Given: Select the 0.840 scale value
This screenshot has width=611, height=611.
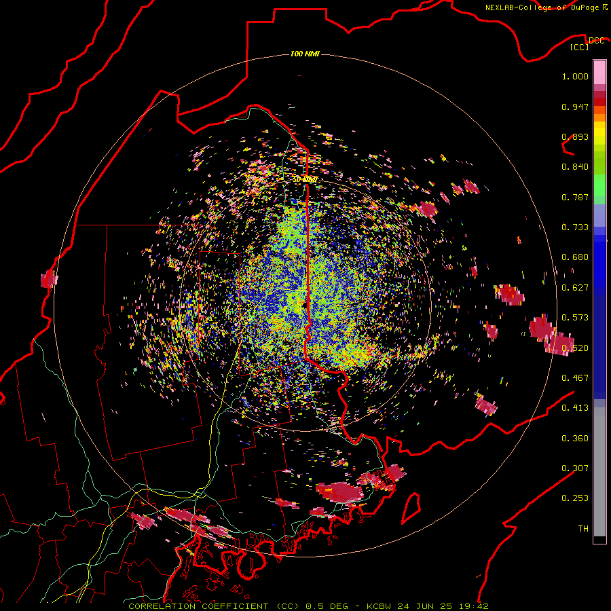Looking at the screenshot, I should coord(575,167).
